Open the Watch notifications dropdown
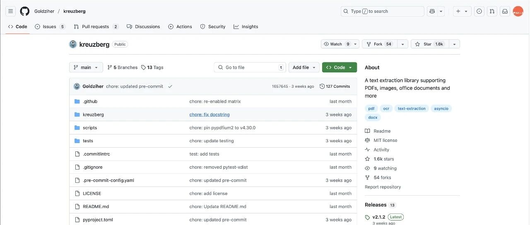The width and height of the screenshot is (530, 225). pyautogui.click(x=340, y=44)
